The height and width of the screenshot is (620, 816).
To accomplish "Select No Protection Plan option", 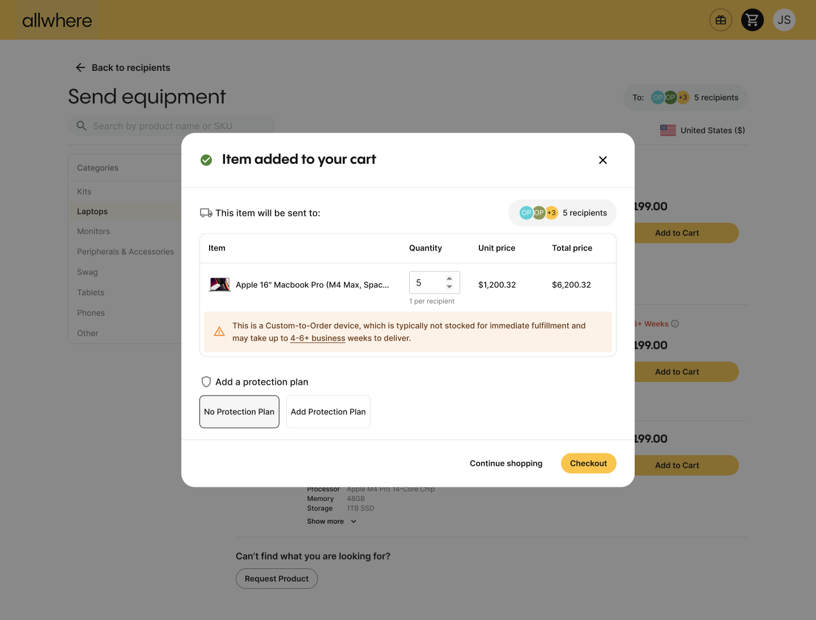I will [x=239, y=412].
